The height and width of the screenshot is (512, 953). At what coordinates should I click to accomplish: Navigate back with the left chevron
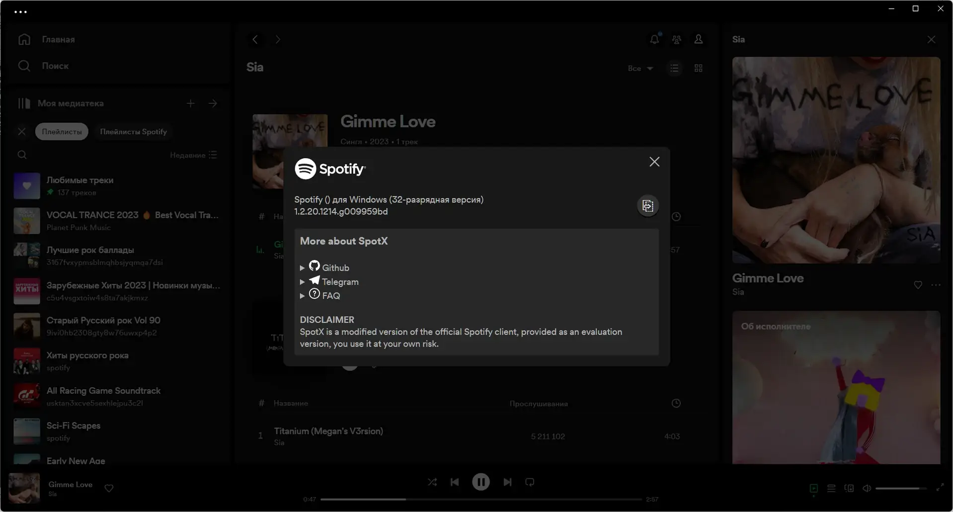click(x=255, y=39)
